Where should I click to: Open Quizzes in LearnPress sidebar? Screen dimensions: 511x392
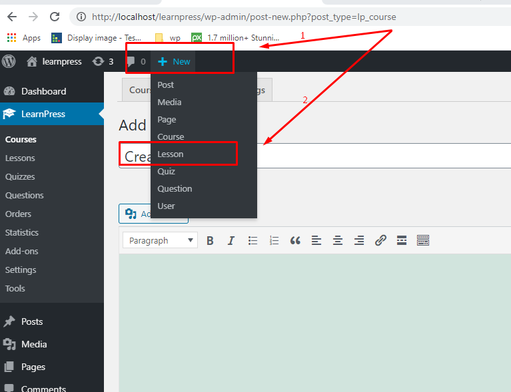(x=20, y=176)
